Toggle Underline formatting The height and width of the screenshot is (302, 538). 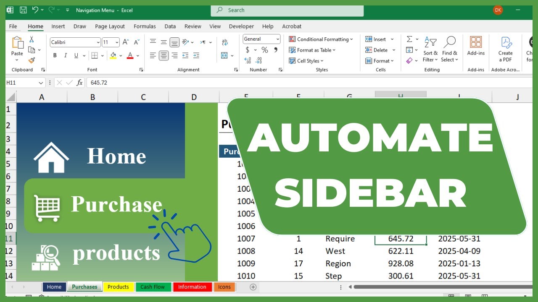pyautogui.click(x=76, y=55)
